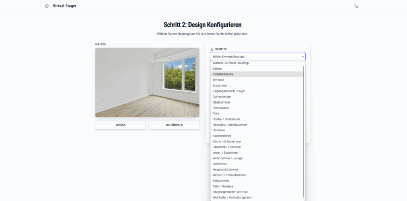This screenshot has width=407, height=201.
Task: Collapse the Raumtyp dropdown chevron
Action: (x=303, y=57)
